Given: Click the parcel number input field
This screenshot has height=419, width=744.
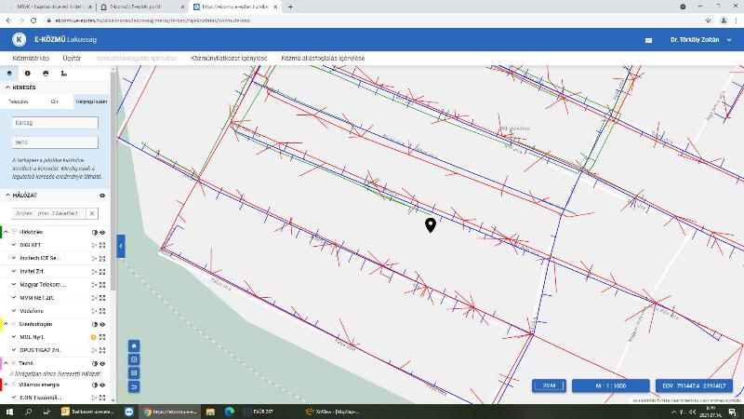Looking at the screenshot, I should click(55, 142).
